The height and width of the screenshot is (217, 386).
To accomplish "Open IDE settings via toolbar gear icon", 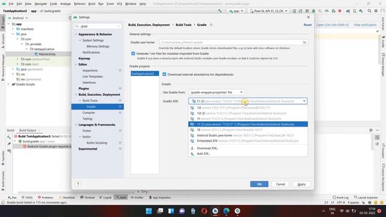I will point(376,11).
